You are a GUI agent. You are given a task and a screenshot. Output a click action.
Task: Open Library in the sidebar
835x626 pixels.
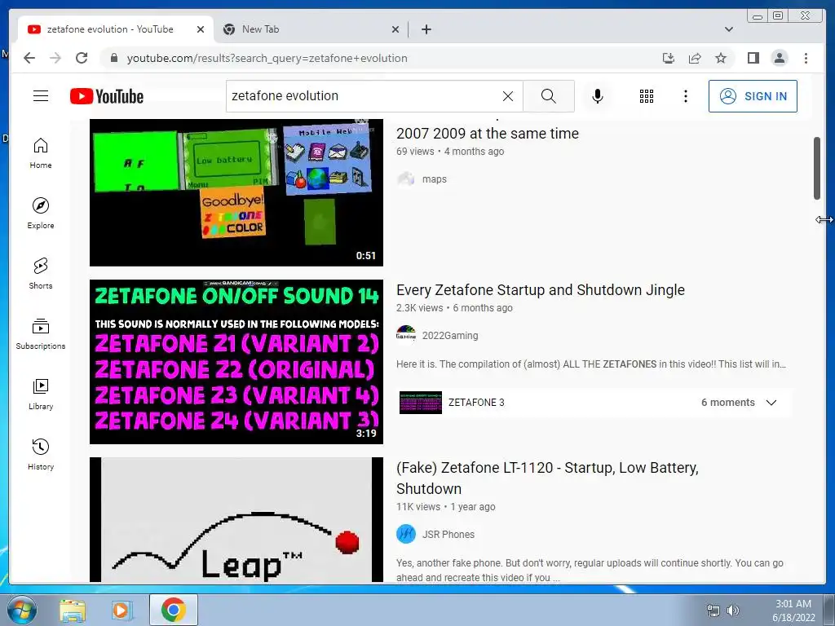tap(41, 394)
